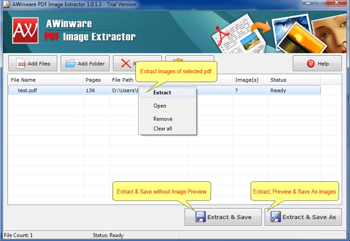The image size is (350, 241).
Task: Click the pencil icon on Extract & Save As
Action: 275,217
